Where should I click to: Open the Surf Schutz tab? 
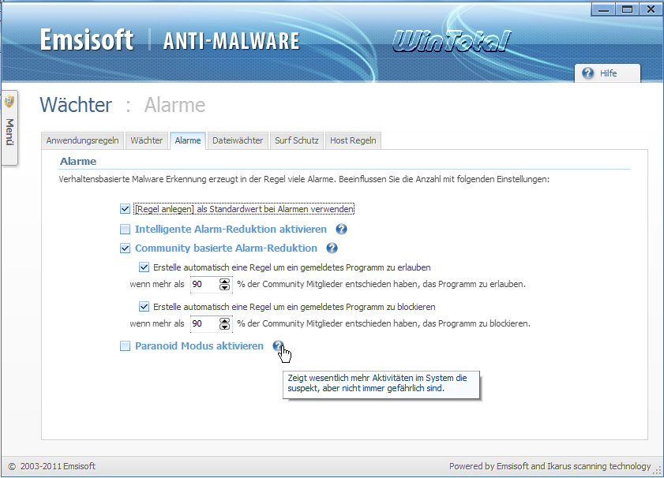tap(296, 141)
